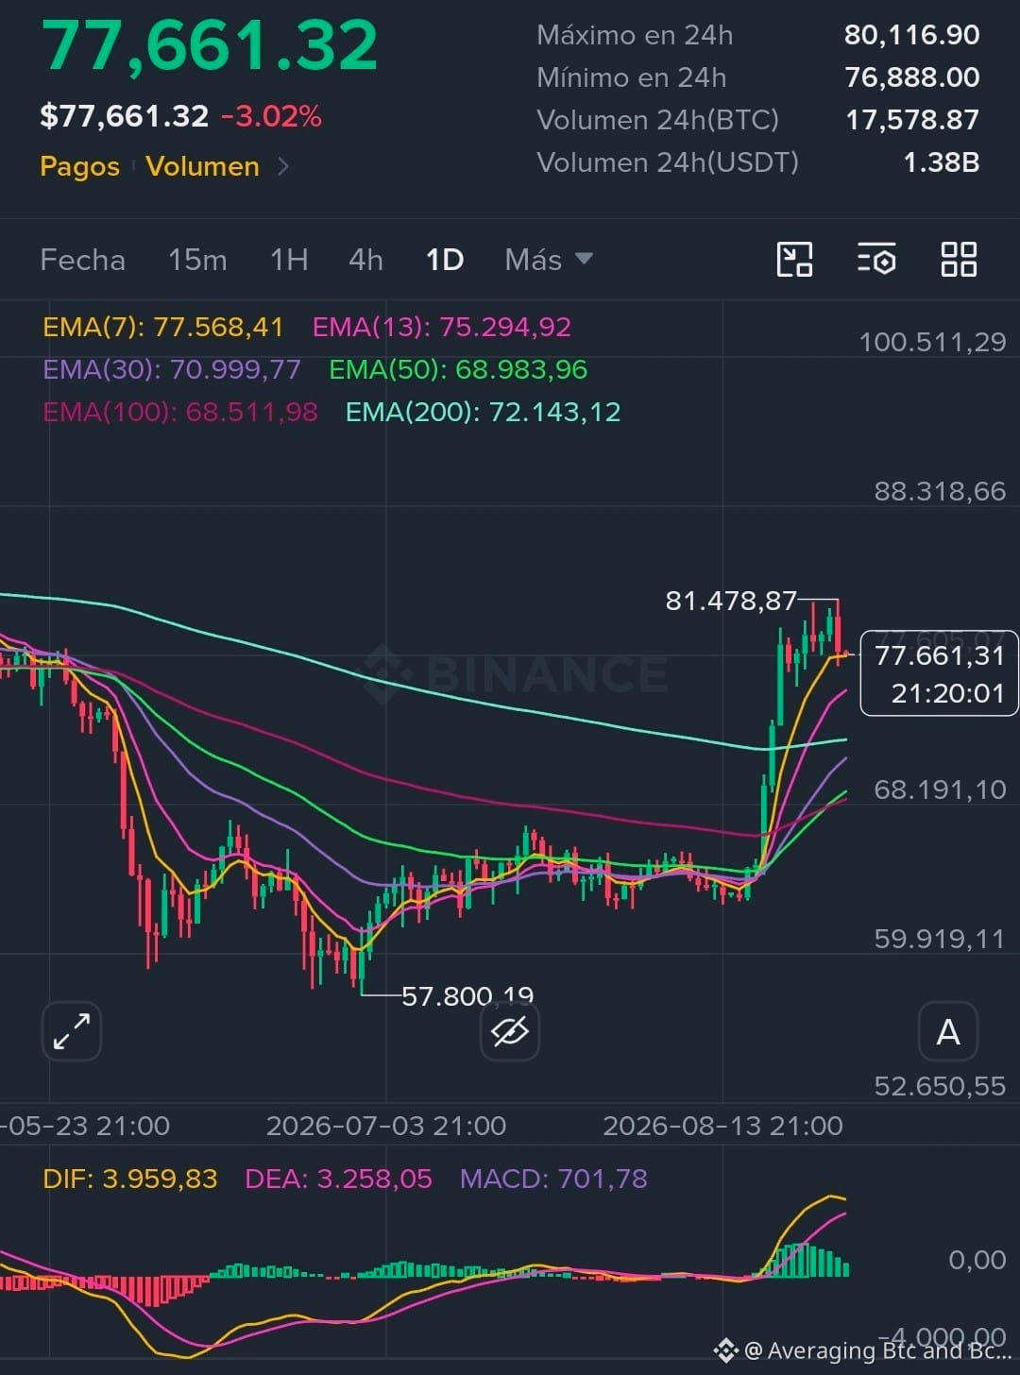Click the MACD 0,00 axis label
This screenshot has height=1375, width=1020.
(977, 1260)
